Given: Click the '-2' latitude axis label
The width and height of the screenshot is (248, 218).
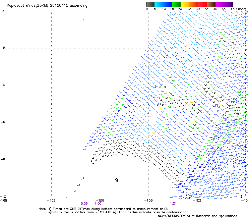Looking at the screenshot, I should coord(3,48).
